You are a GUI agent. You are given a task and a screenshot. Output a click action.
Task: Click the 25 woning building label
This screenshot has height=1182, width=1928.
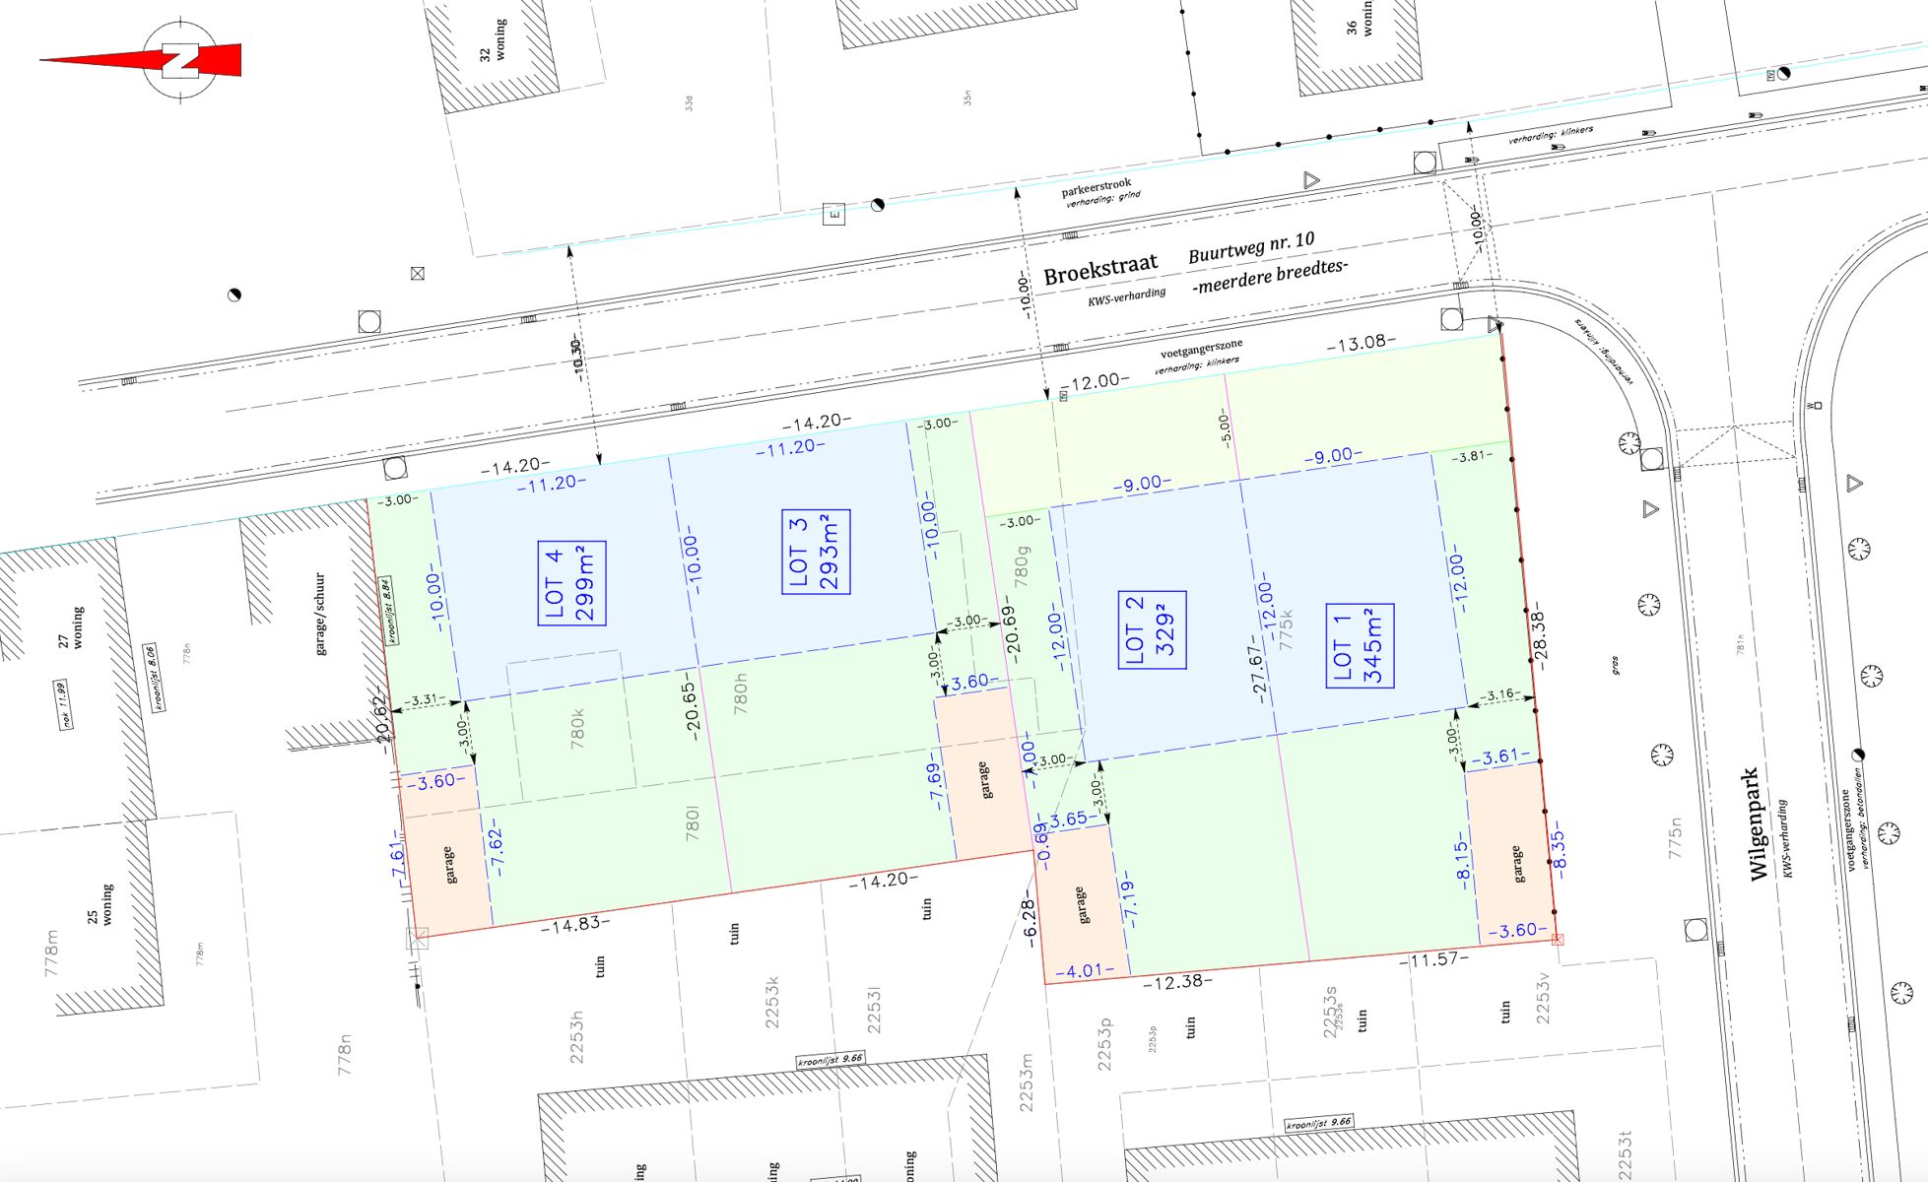[100, 905]
